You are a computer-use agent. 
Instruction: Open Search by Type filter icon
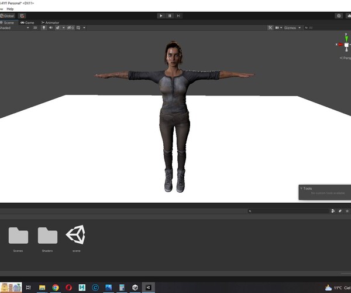333,211
